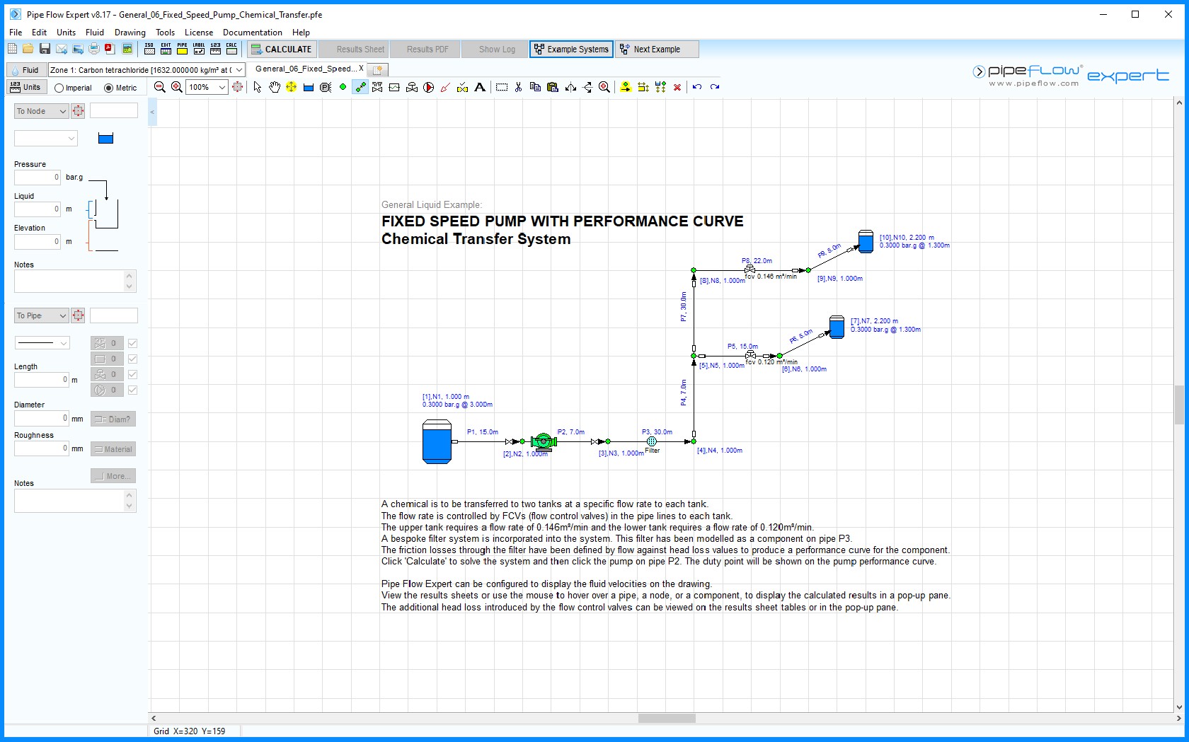Click the LABEL options toolbar icon
1189x742 pixels.
point(199,49)
